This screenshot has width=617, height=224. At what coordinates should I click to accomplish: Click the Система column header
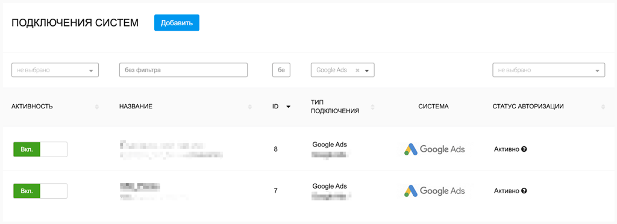[434, 107]
